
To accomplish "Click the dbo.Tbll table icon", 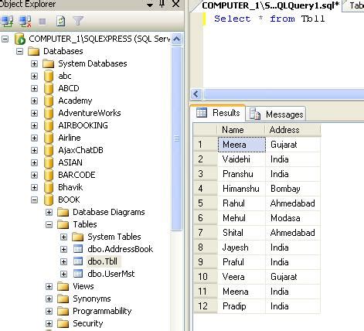I will [78, 261].
